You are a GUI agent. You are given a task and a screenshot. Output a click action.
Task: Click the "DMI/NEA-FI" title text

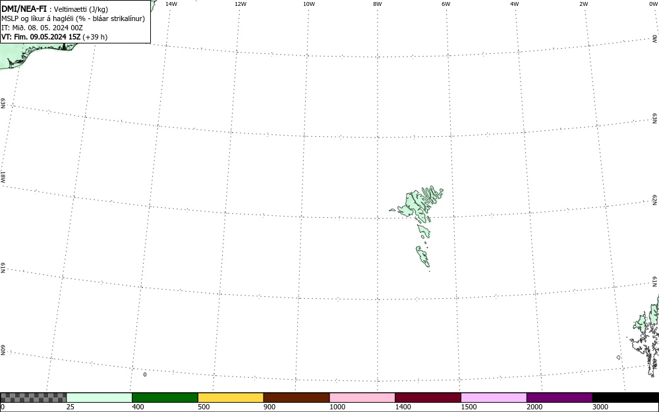24,9
